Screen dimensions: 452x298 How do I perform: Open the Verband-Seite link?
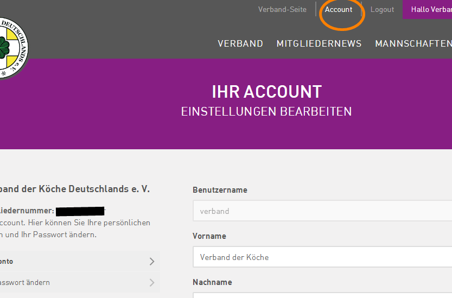coord(282,10)
